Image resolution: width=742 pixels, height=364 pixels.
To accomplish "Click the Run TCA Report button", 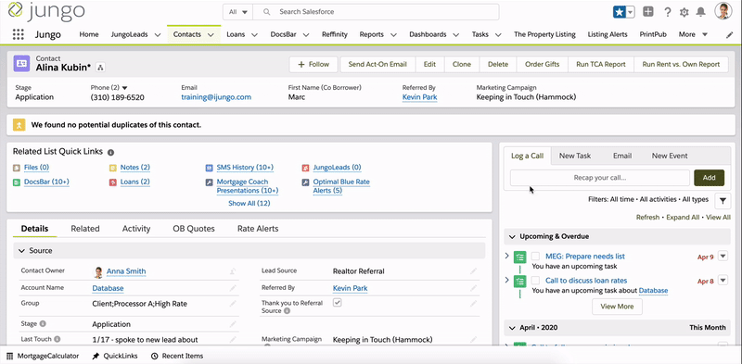I will pos(600,64).
